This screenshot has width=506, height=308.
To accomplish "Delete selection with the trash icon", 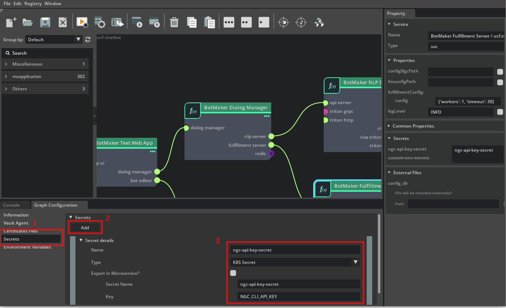I will pos(174,22).
